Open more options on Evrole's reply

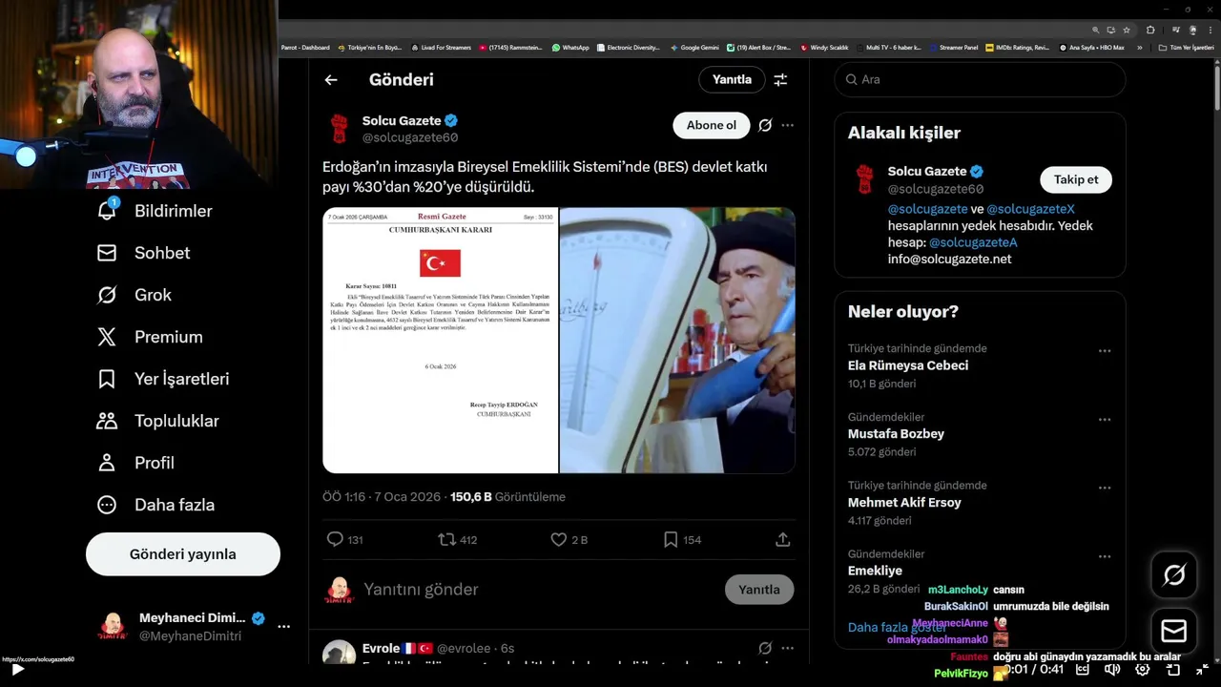tap(787, 648)
